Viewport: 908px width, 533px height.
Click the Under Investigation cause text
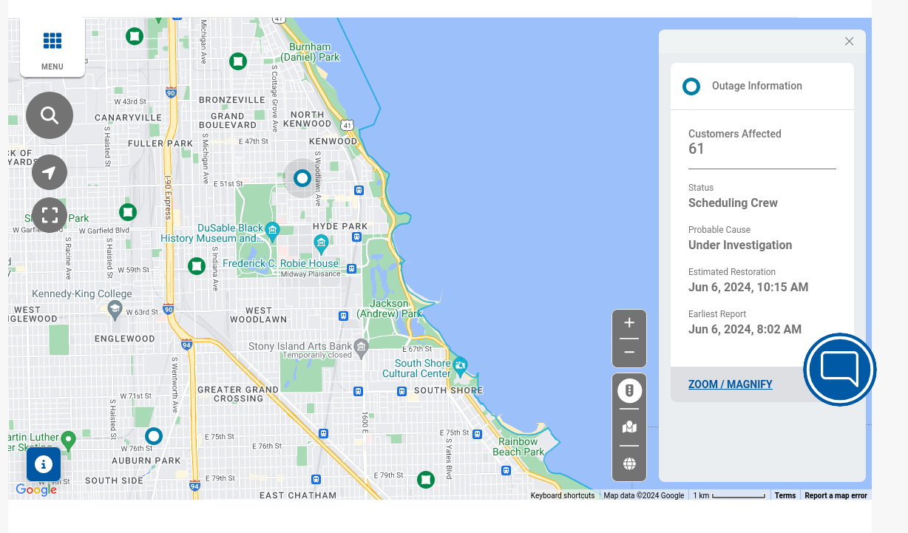click(x=740, y=245)
